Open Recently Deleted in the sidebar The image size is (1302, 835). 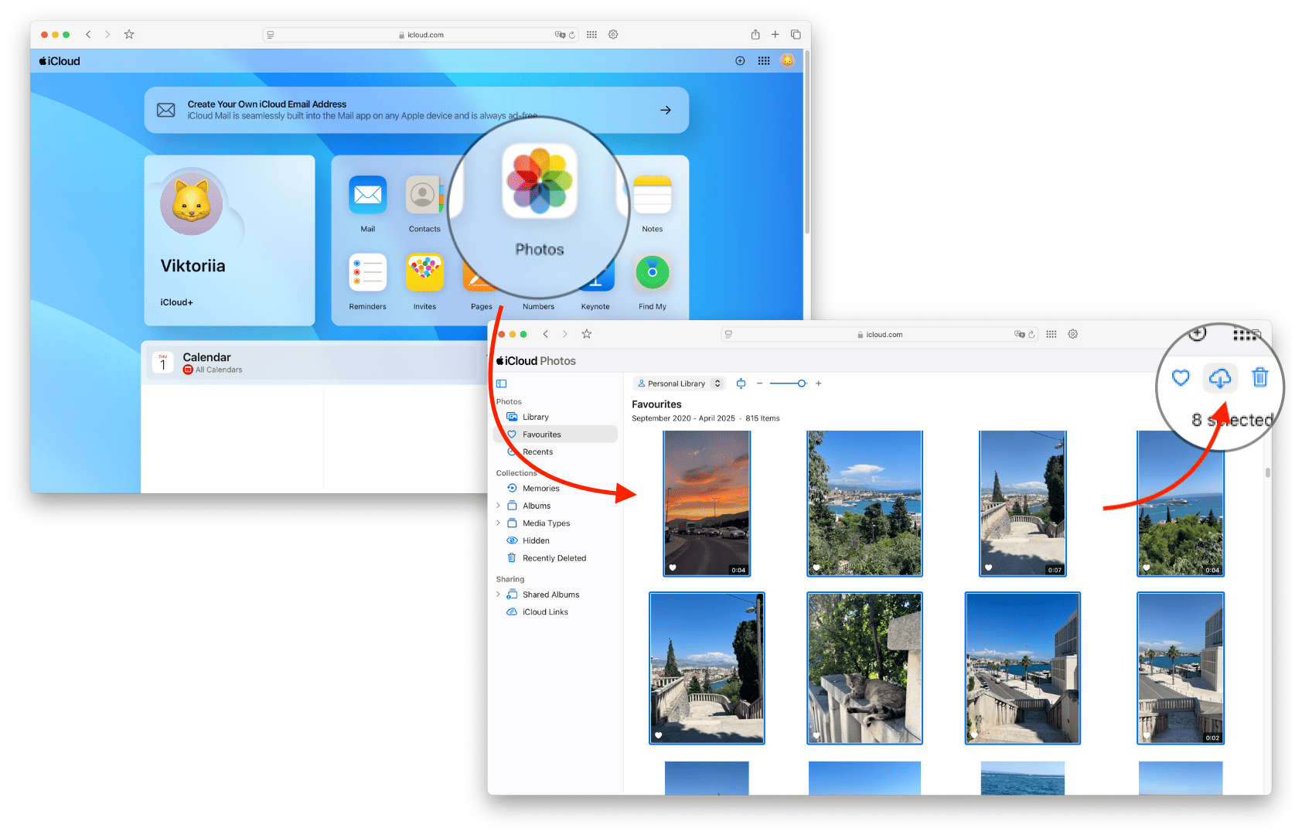(555, 558)
